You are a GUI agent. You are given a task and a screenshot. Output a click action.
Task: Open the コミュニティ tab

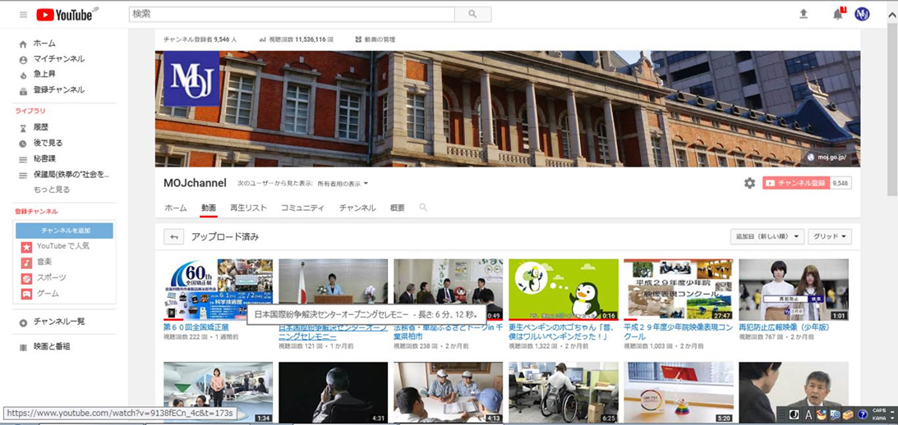[302, 208]
